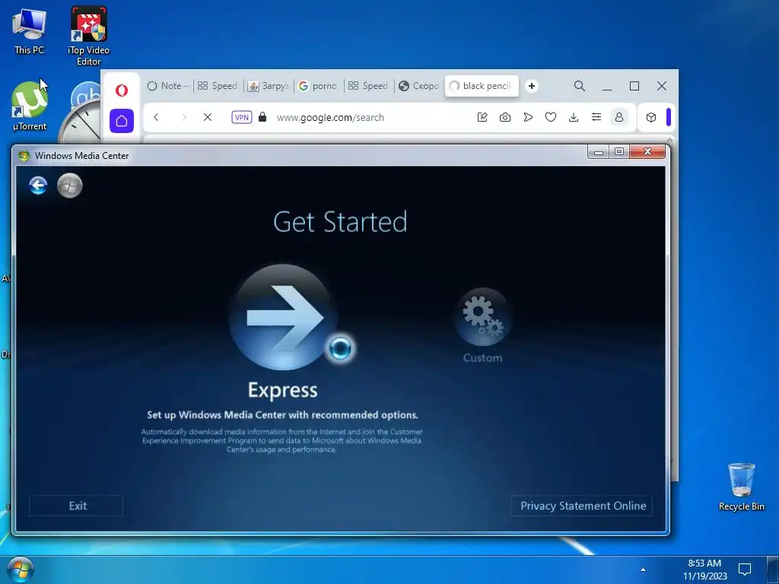Switch to the Note tab in Opera
Screen dimensions: 779x584
point(167,86)
